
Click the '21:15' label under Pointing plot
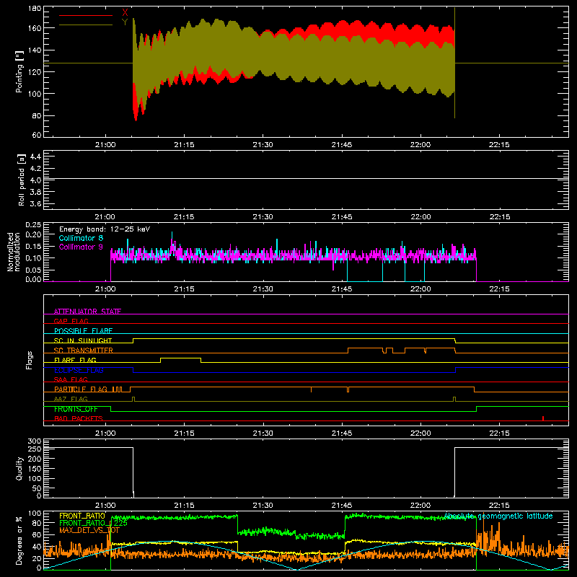point(184,145)
